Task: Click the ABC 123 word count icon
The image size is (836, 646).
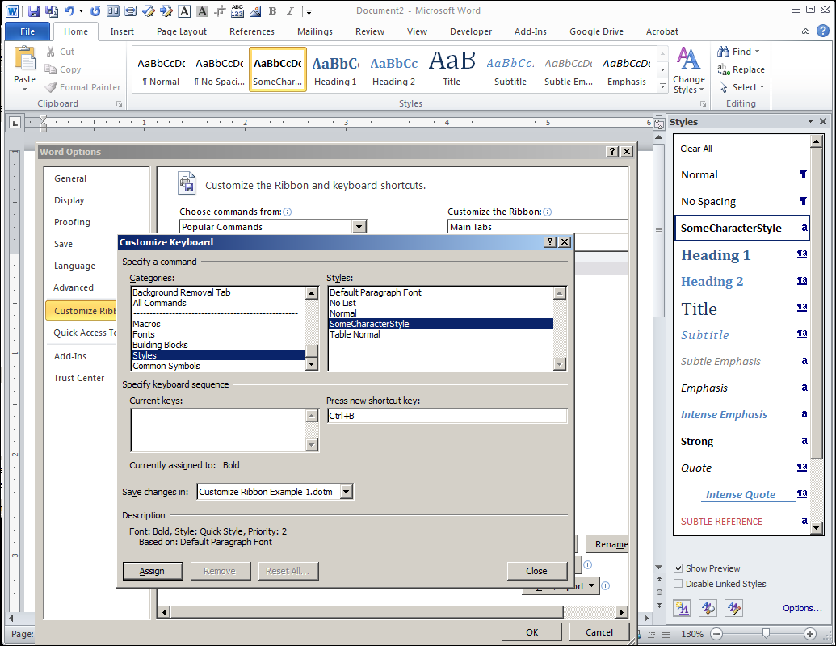Action: point(237,10)
